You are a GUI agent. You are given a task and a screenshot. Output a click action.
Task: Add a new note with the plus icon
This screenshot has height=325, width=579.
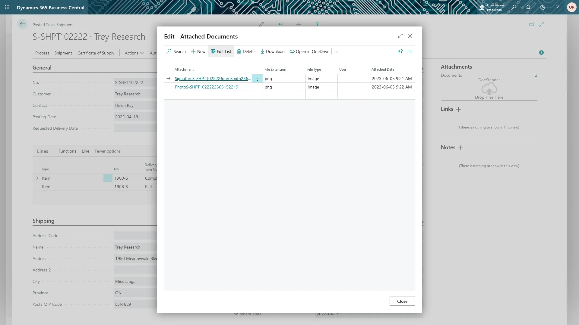coord(460,148)
